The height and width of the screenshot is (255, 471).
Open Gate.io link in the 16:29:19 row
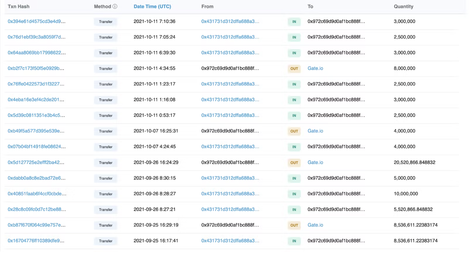[315, 225]
